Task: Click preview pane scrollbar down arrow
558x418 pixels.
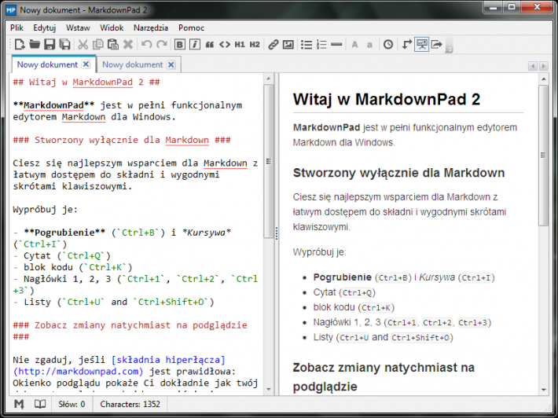Action: (543, 390)
